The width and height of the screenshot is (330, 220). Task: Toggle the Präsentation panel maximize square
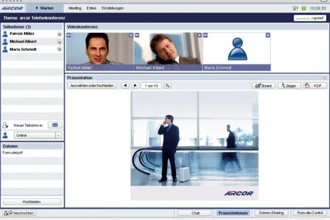[324, 78]
